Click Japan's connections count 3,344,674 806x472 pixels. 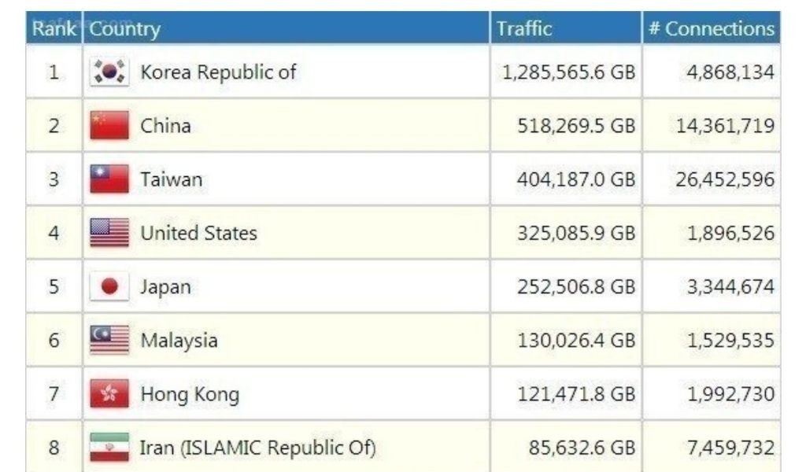(730, 287)
